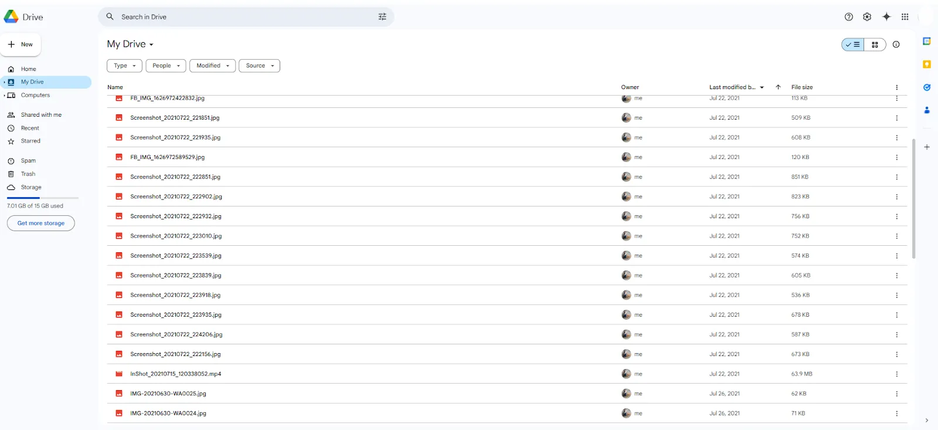Image resolution: width=938 pixels, height=430 pixels.
Task: Click 7.01 GB of 15 GB used text
Action: 35,206
